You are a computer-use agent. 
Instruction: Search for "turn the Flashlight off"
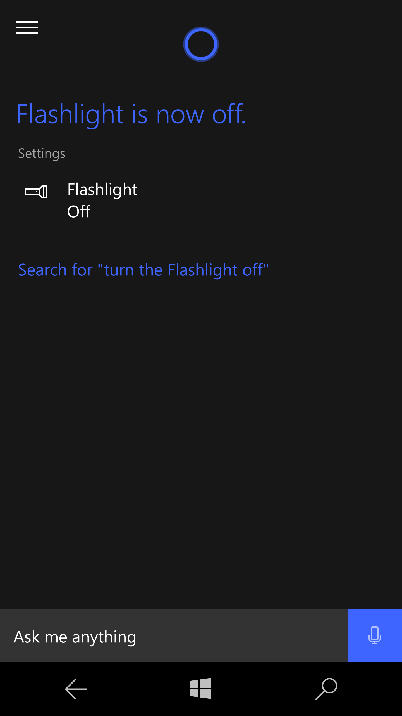click(143, 270)
